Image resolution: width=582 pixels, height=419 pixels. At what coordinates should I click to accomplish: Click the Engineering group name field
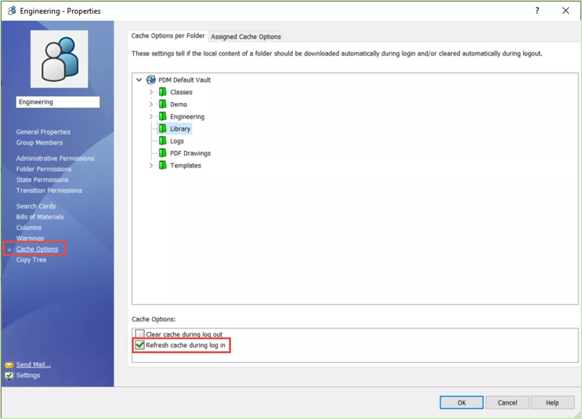pyautogui.click(x=58, y=102)
